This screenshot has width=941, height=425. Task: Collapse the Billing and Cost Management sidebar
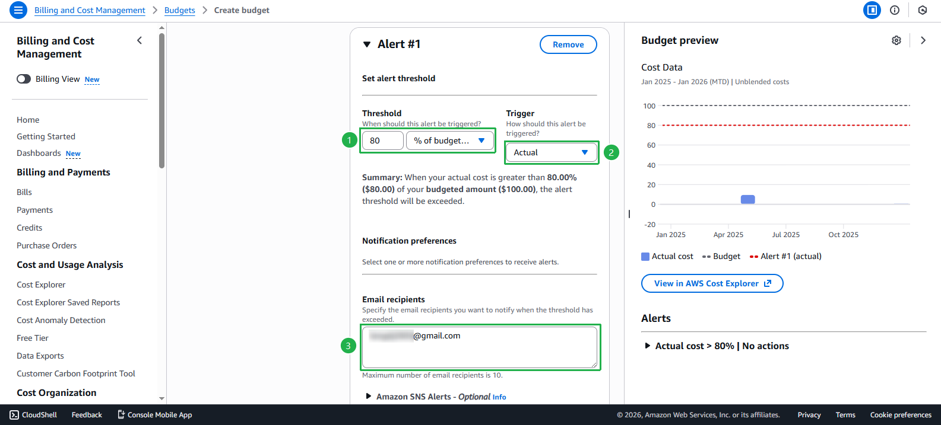click(x=140, y=40)
